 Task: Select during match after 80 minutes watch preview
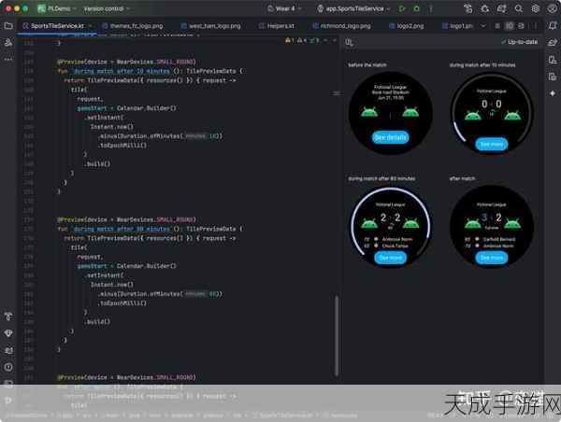pyautogui.click(x=390, y=227)
